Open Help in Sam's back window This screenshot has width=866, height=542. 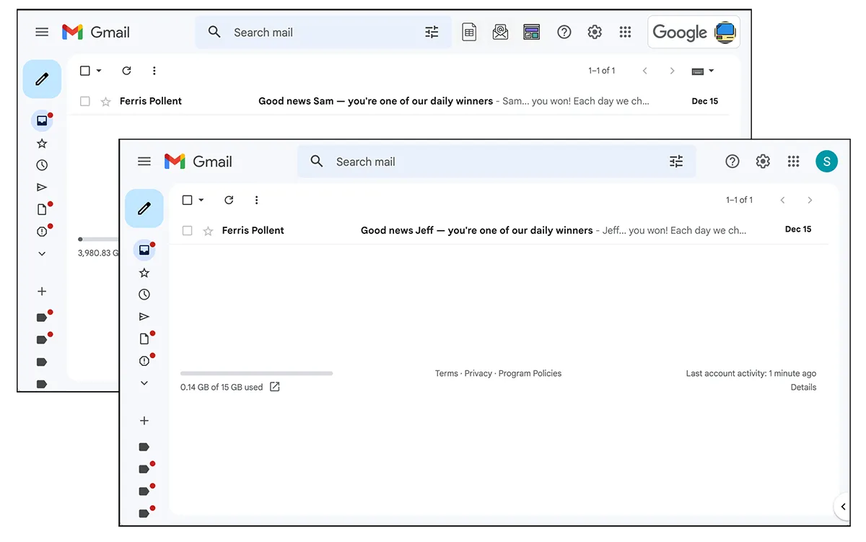point(564,32)
